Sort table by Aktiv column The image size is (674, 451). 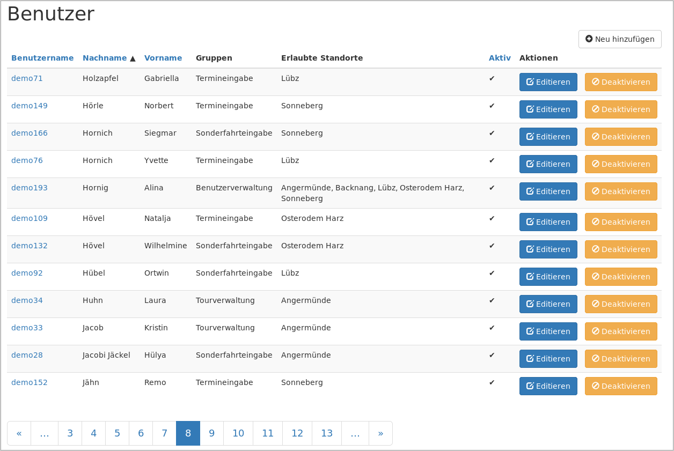point(500,58)
